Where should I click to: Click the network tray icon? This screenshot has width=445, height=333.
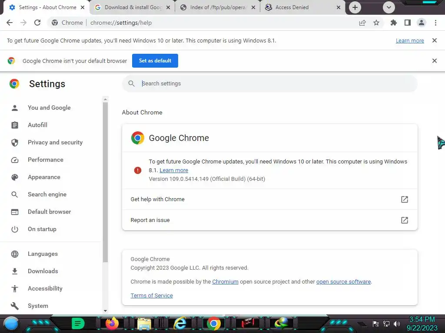pos(386,323)
